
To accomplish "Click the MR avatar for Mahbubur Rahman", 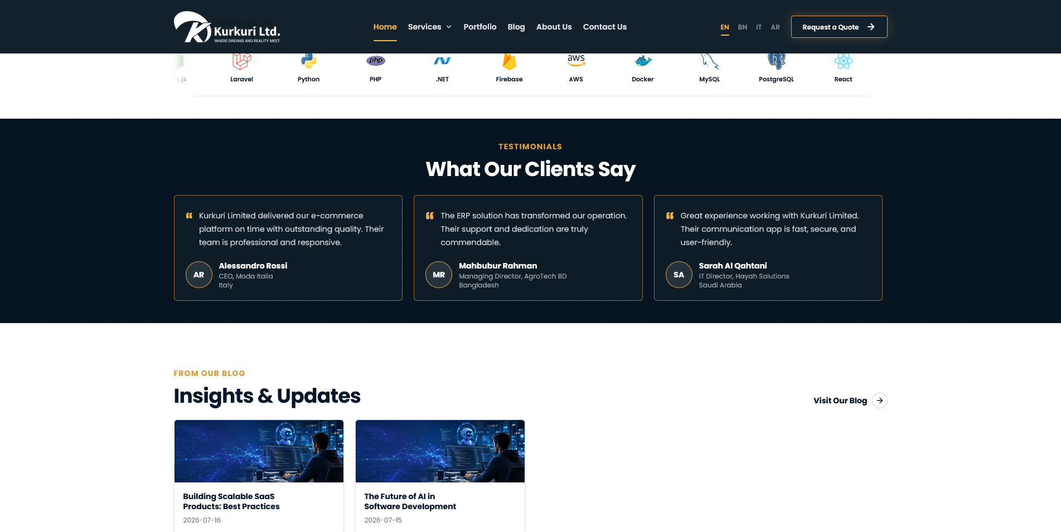I will point(439,275).
